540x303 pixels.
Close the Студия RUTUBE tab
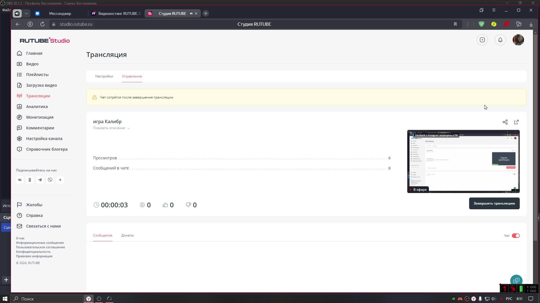pyautogui.click(x=196, y=13)
